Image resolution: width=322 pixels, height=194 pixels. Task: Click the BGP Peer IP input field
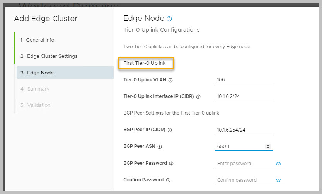click(x=244, y=130)
